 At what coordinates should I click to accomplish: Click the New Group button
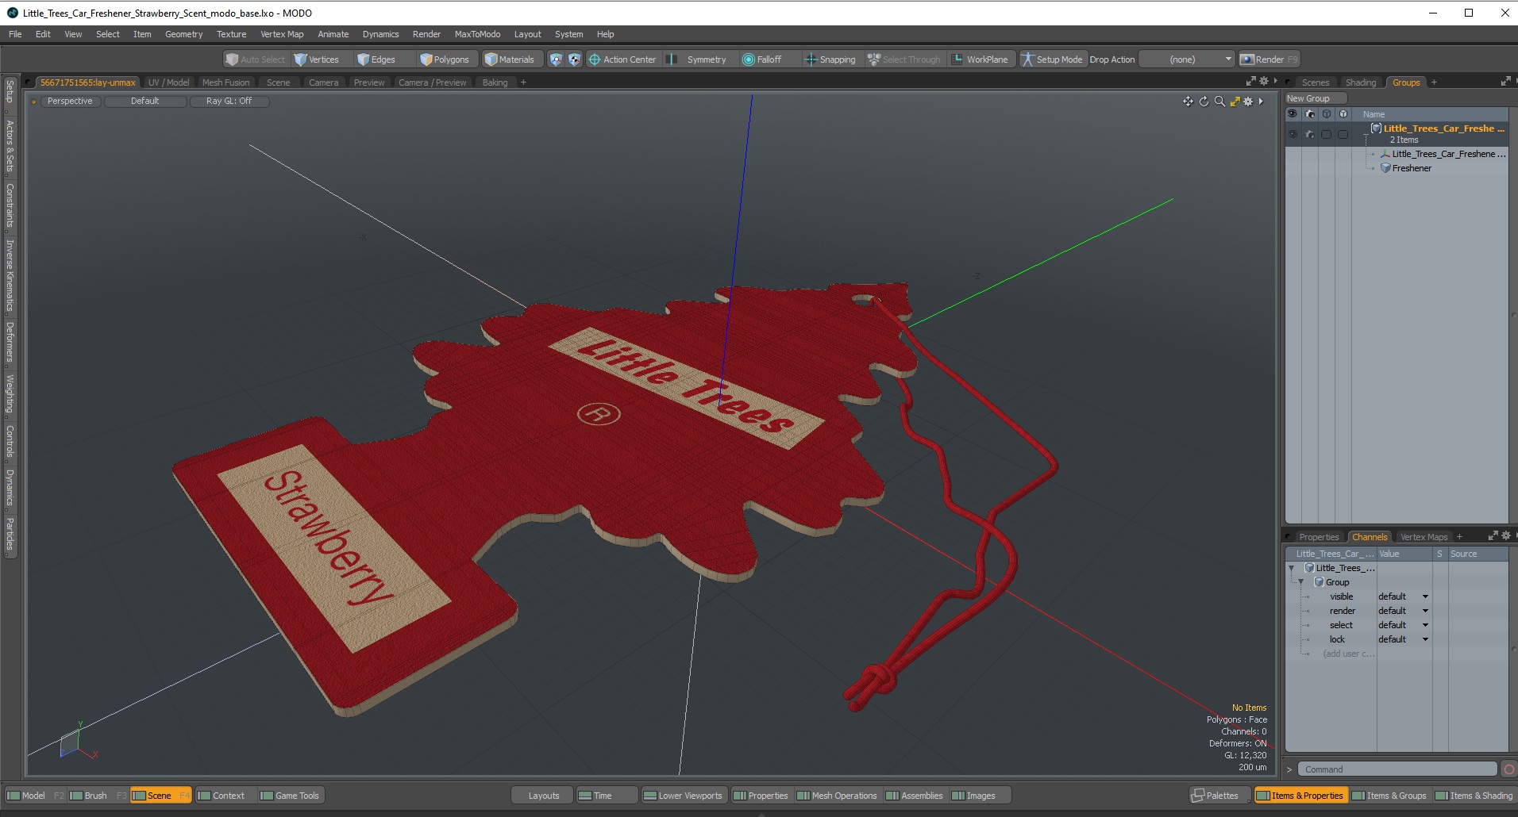pos(1316,98)
